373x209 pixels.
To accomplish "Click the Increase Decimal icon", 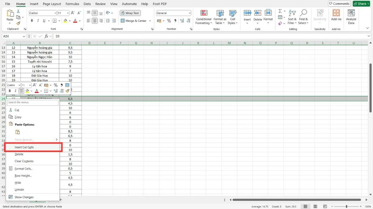I will pyautogui.click(x=182, y=21).
